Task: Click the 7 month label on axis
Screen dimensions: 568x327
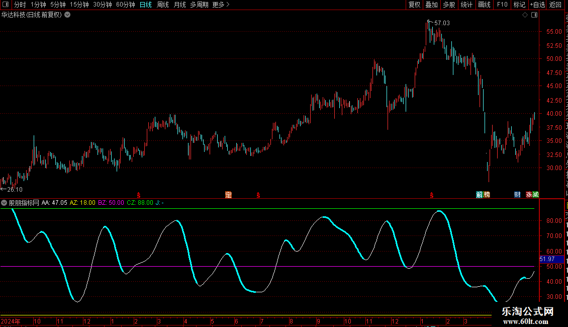Action: tap(262, 321)
